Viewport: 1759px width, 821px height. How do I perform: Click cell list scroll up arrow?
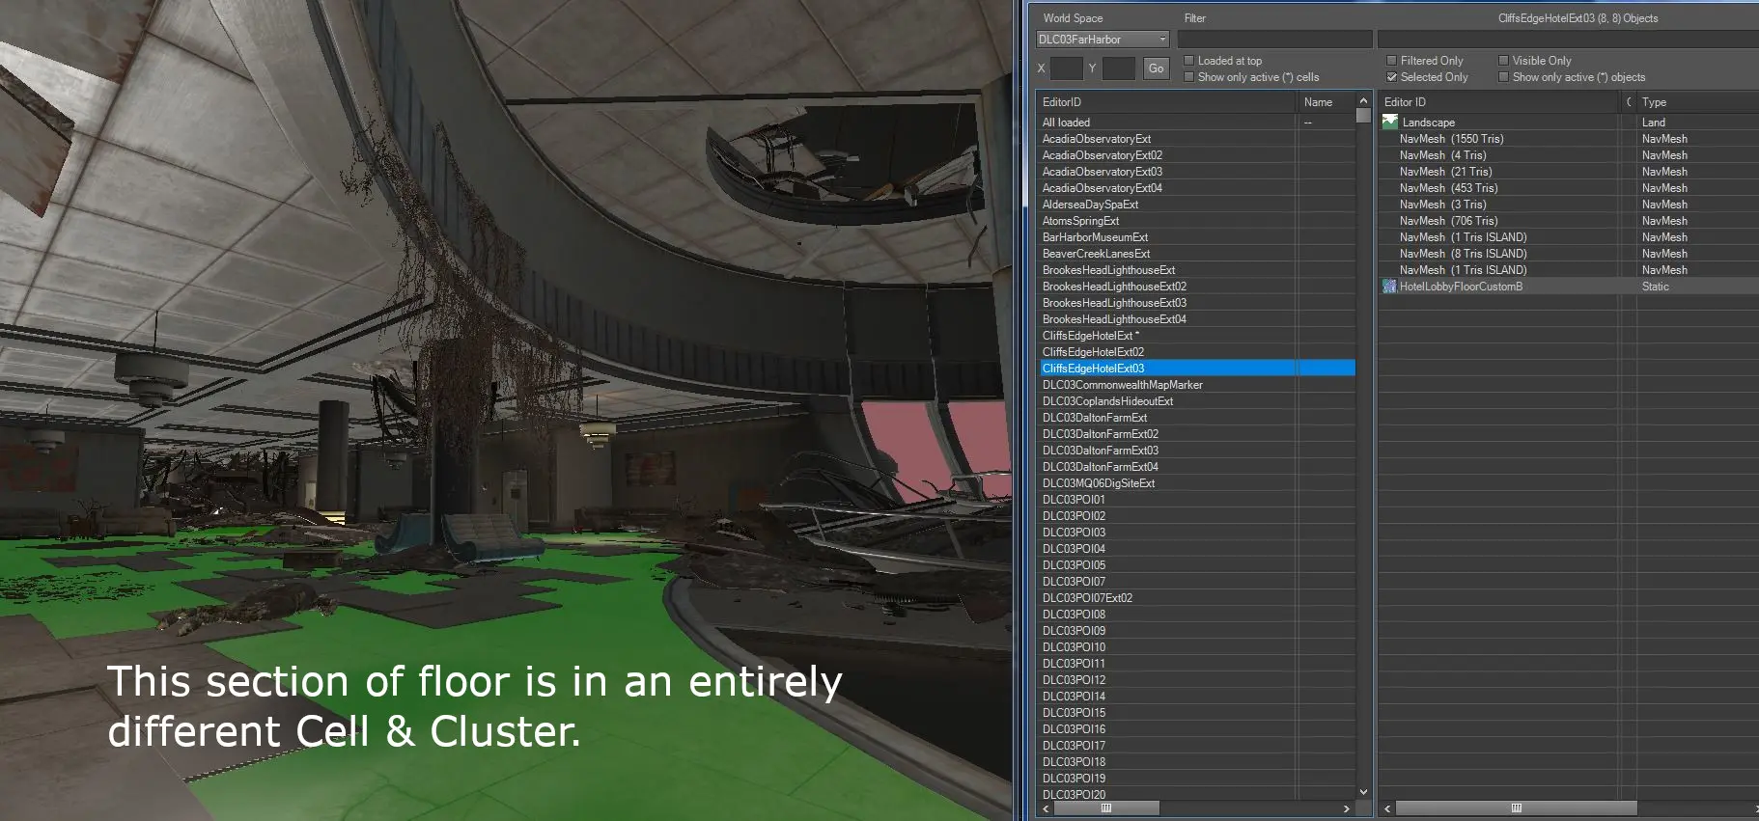1363,100
